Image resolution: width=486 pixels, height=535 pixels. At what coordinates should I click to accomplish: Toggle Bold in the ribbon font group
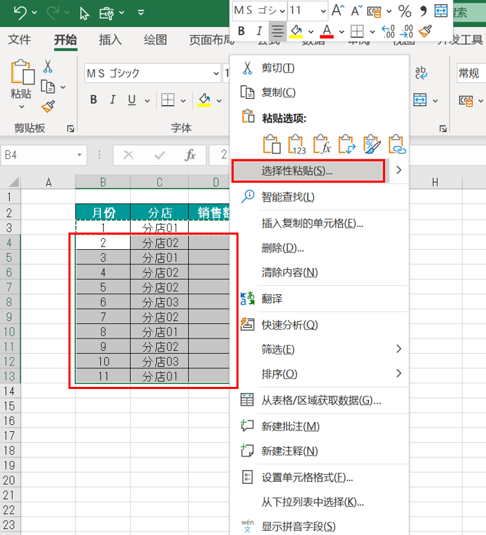pyautogui.click(x=94, y=100)
